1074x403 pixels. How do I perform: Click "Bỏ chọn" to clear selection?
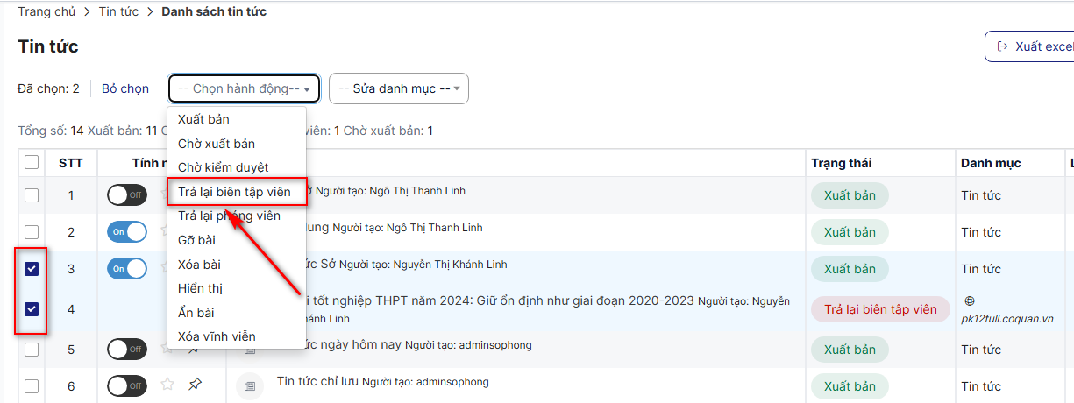pos(125,88)
